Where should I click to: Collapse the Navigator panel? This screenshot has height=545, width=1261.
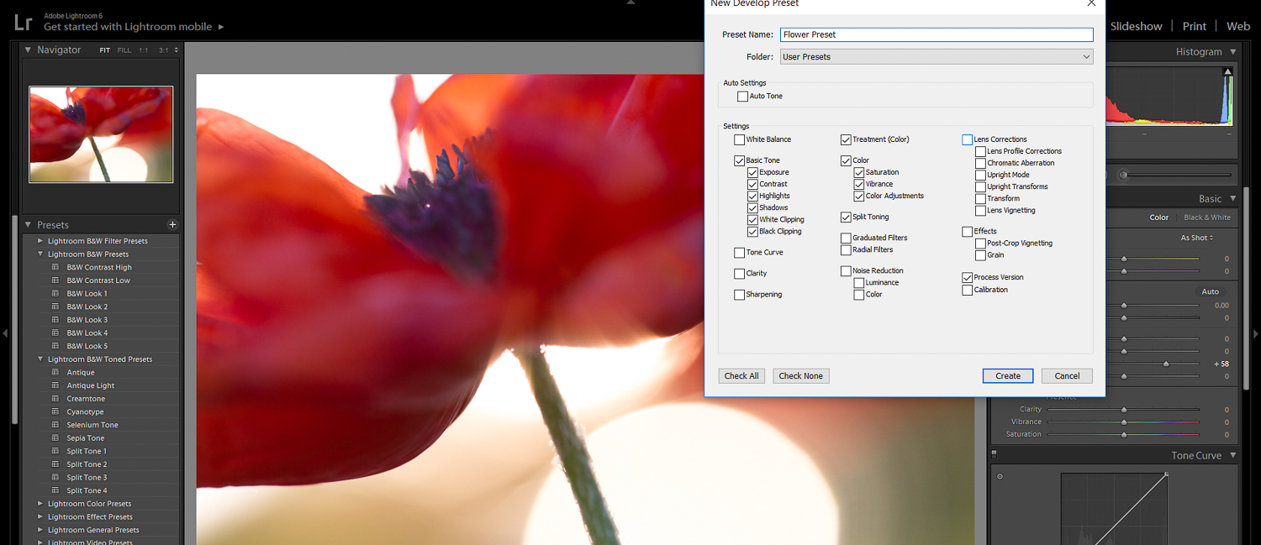28,50
